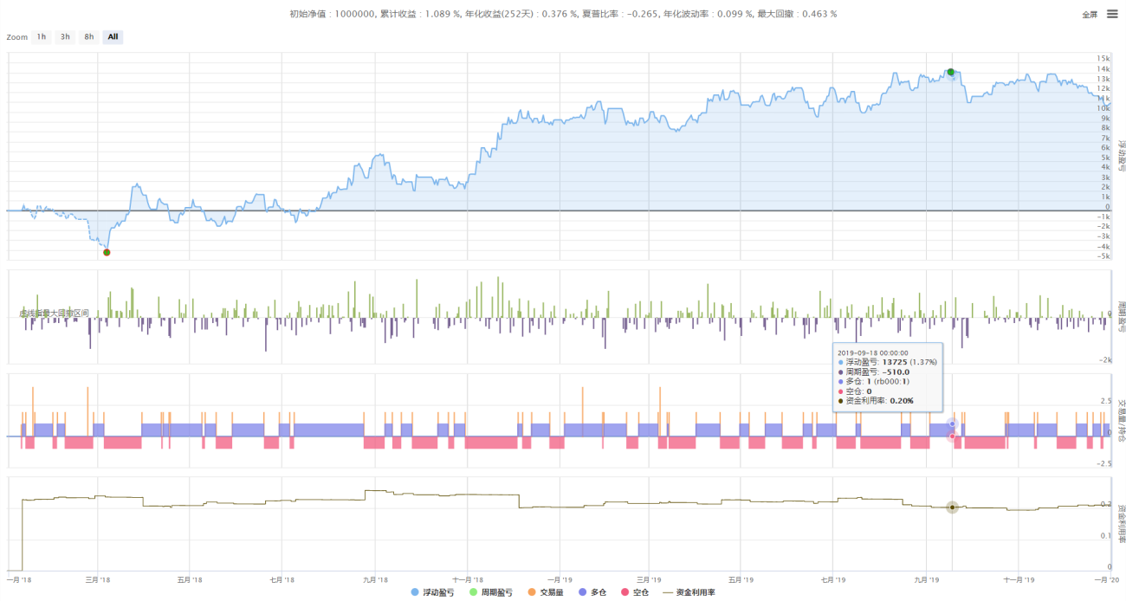The image size is (1126, 601).
Task: Open the chart hamburger menu
Action: (1112, 14)
